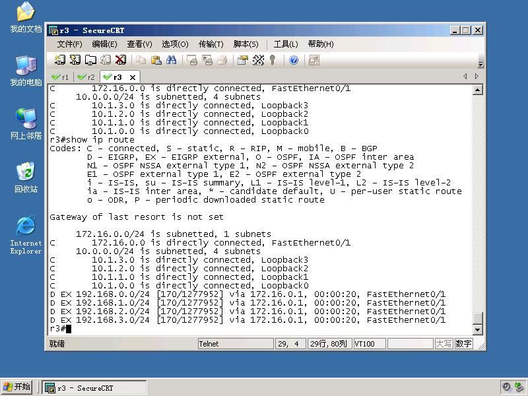Switch to the r2 session tab
528x396 pixels.
pos(86,77)
